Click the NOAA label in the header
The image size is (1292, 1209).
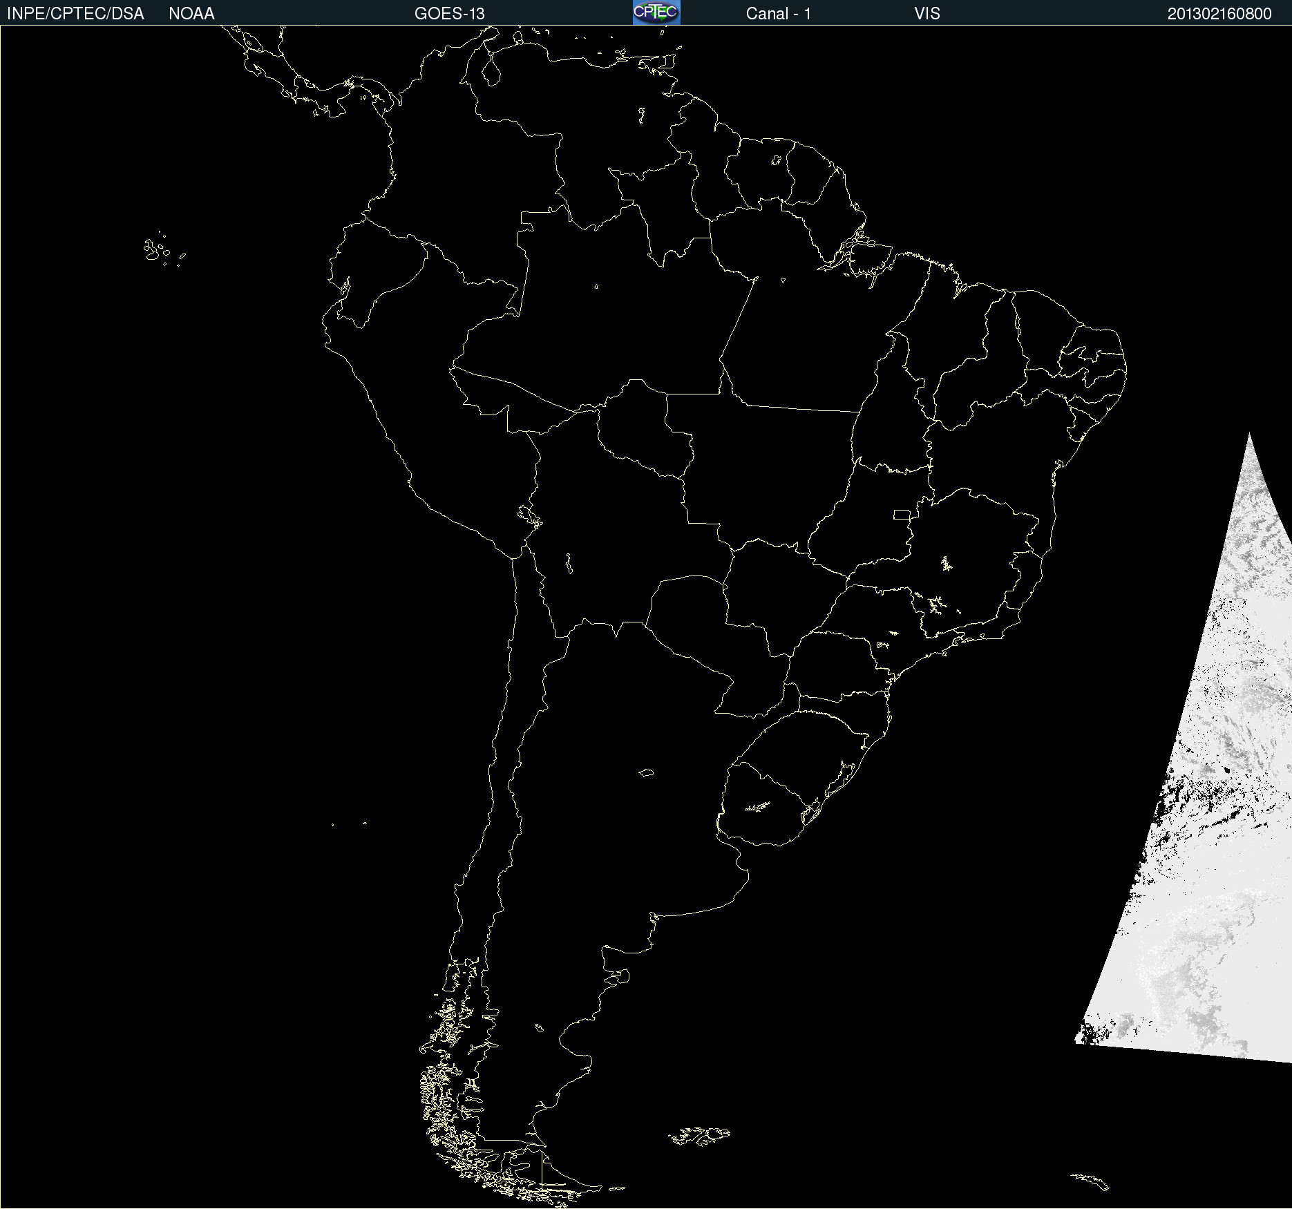191,14
